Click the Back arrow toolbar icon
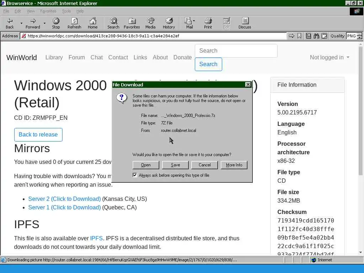This screenshot has height=273, width=364. [x=10, y=21]
